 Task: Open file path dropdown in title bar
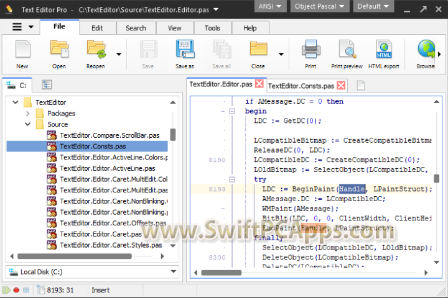click(216, 9)
